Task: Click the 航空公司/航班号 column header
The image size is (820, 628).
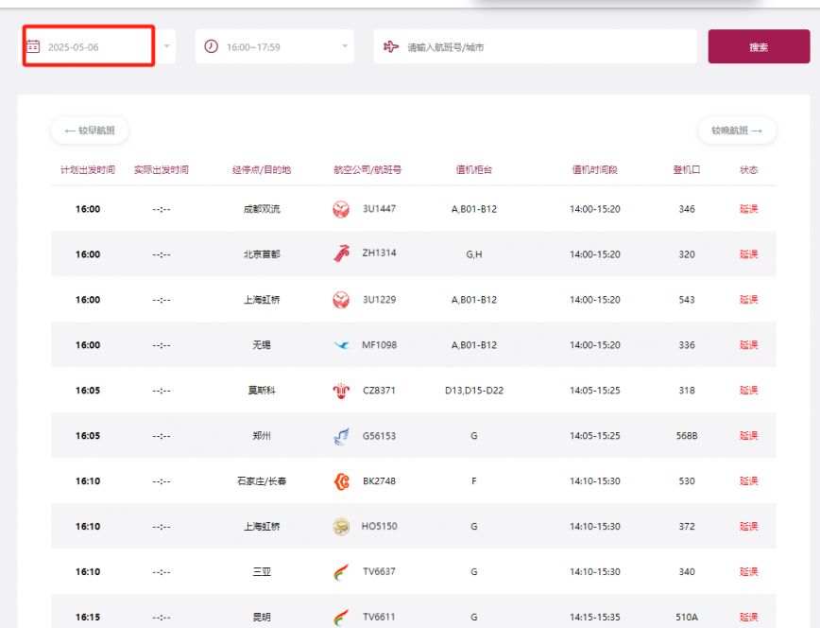Action: (367, 169)
